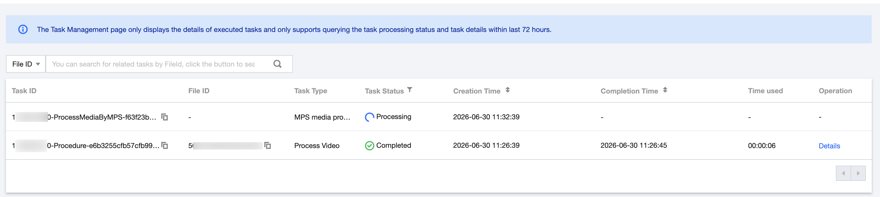Sort by Completion Time

click(x=665, y=90)
